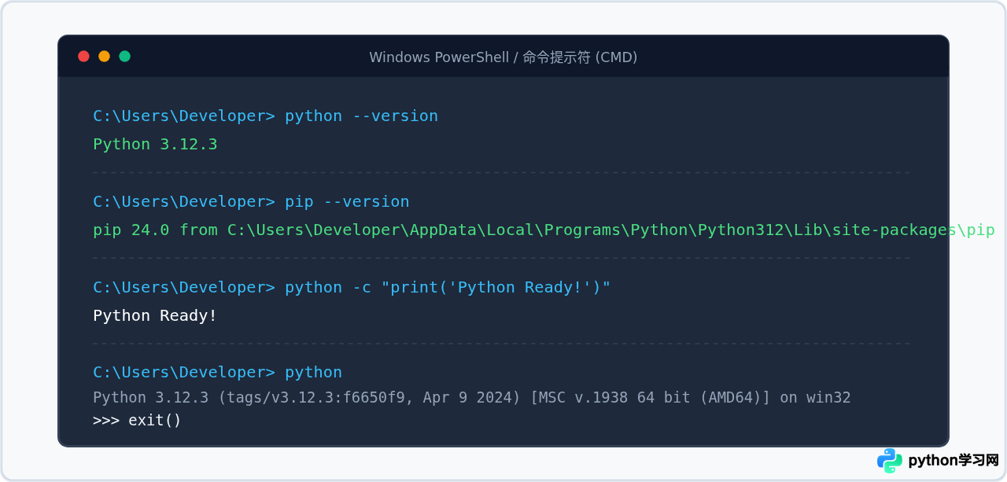Click the red close dot
The height and width of the screenshot is (482, 1007).
[83, 56]
